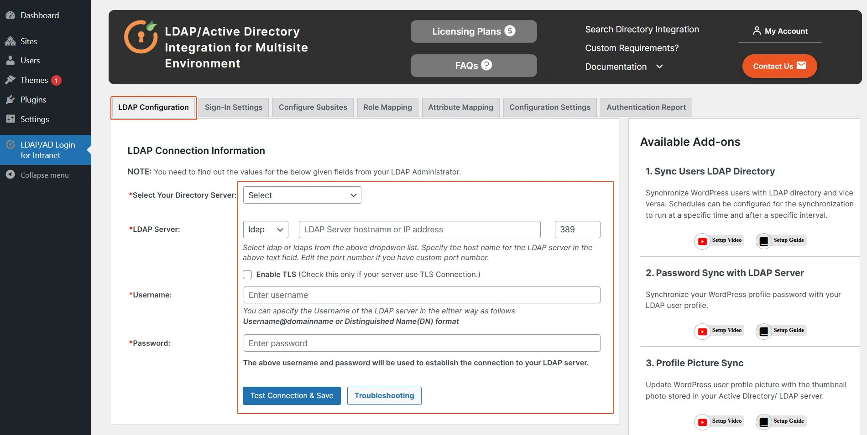Image resolution: width=867 pixels, height=435 pixels.
Task: Click the Troubleshooting button
Action: tap(384, 396)
